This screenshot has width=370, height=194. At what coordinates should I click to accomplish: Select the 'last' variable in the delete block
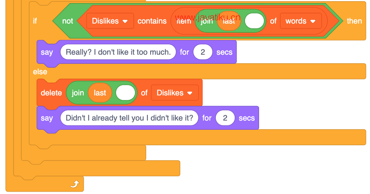pyautogui.click(x=100, y=93)
